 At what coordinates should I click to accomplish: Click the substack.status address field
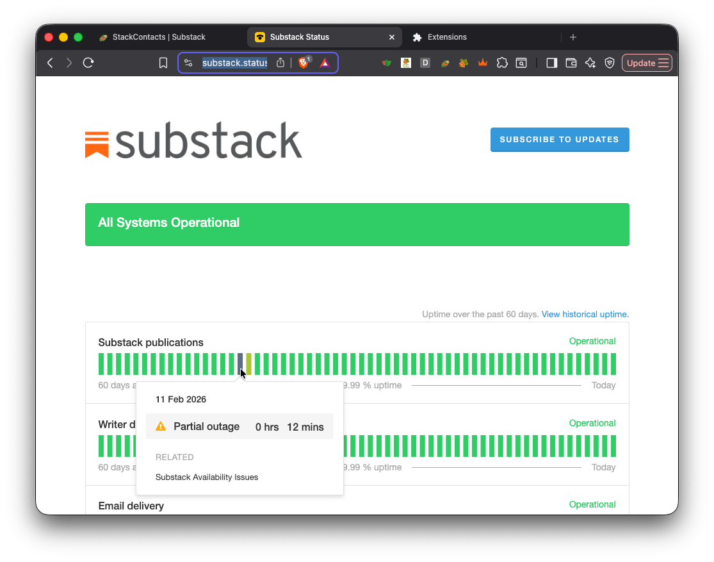pyautogui.click(x=234, y=63)
